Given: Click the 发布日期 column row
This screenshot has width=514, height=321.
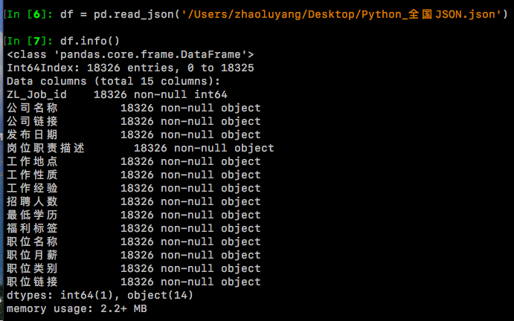Looking at the screenshot, I should click(x=133, y=135).
